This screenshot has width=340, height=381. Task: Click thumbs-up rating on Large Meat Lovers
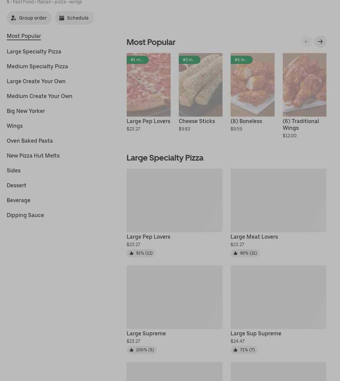[x=245, y=253]
